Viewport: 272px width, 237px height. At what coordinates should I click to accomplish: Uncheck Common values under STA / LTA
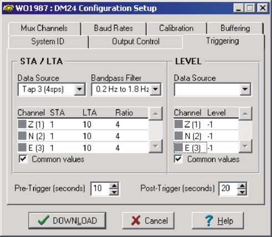pos(23,159)
